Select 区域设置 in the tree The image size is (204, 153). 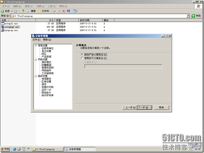point(46,82)
